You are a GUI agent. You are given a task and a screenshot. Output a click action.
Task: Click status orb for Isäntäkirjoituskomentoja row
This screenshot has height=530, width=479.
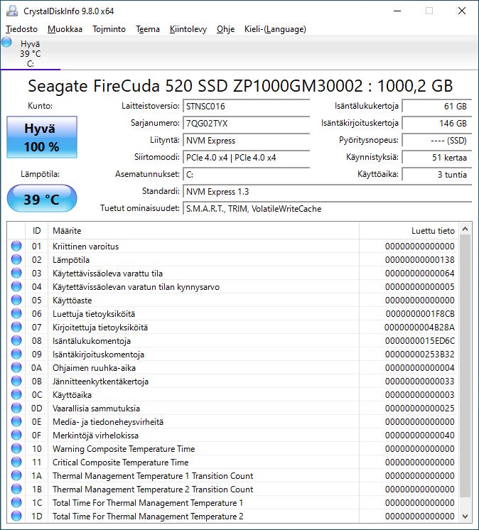(16, 355)
